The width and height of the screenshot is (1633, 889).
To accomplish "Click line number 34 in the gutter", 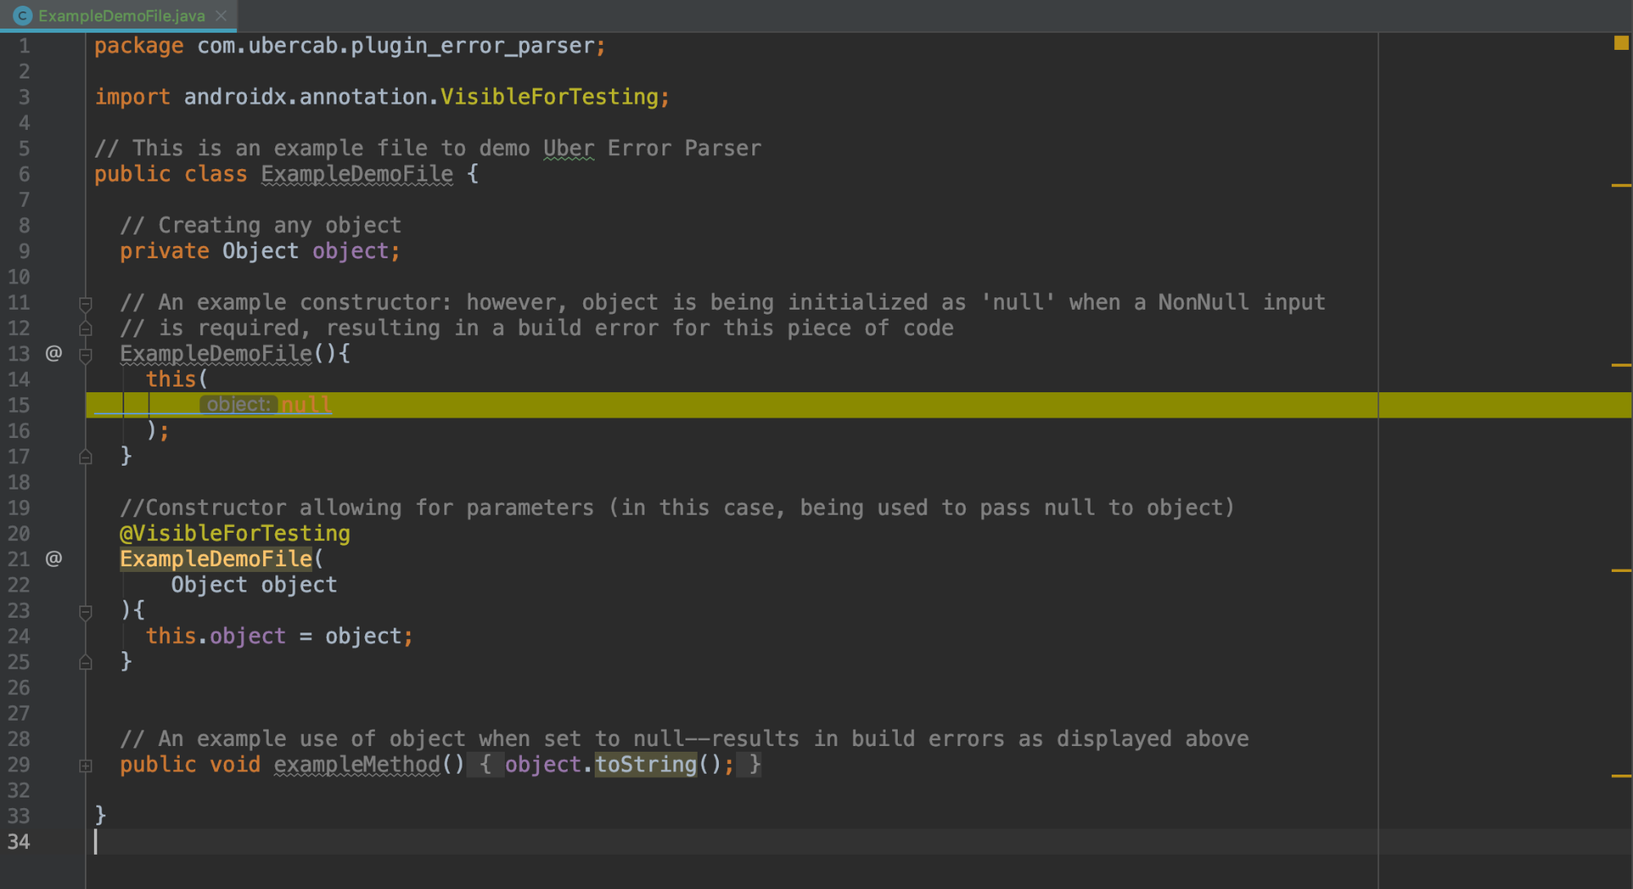I will pos(19,842).
